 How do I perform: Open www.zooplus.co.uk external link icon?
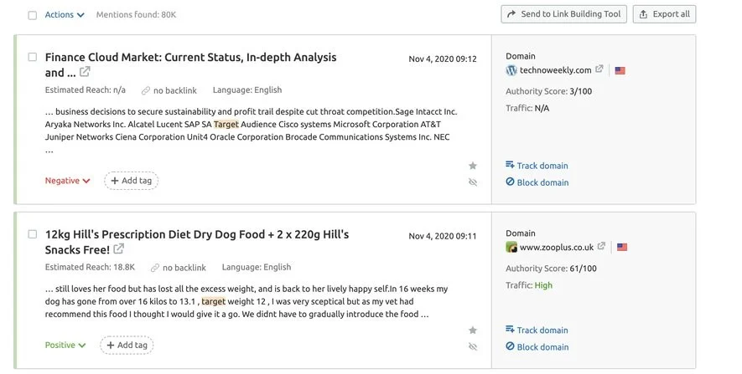coord(601,246)
